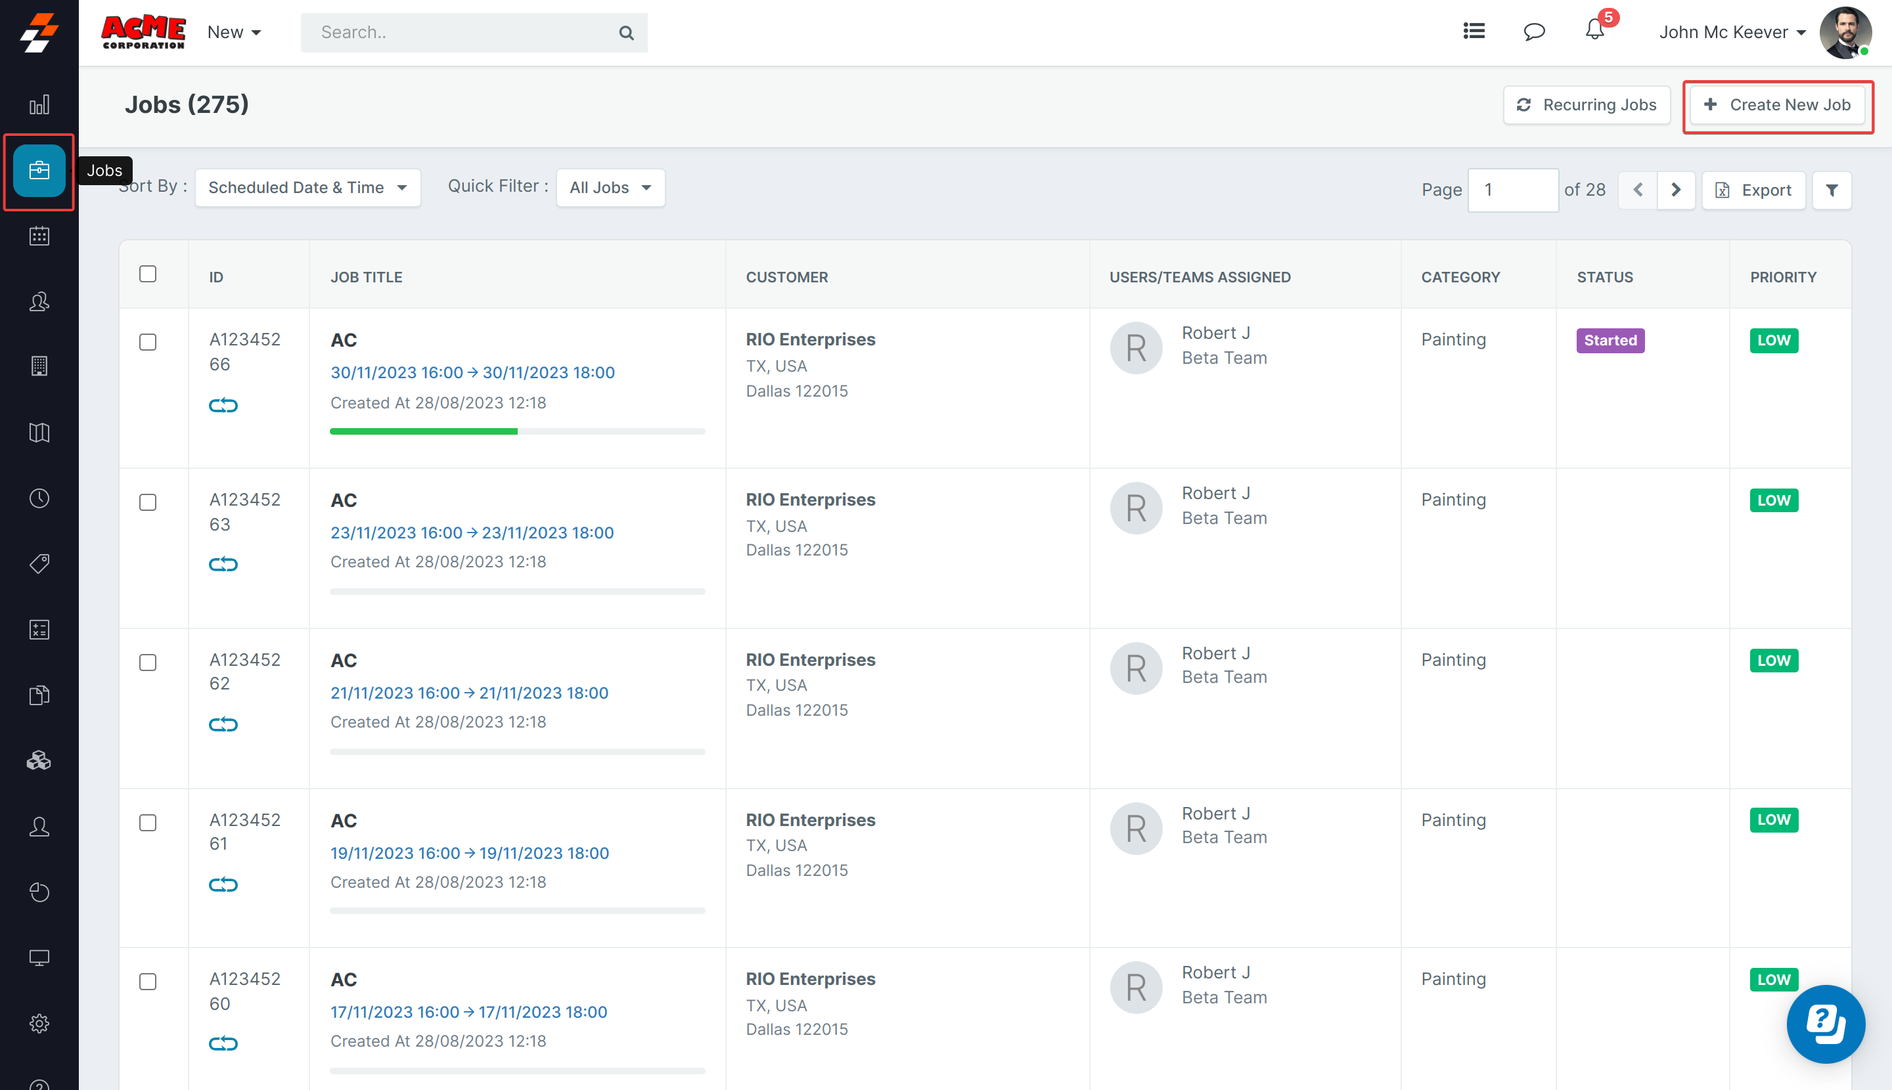Open the dashboard bar chart icon
1892x1090 pixels.
[x=39, y=105]
